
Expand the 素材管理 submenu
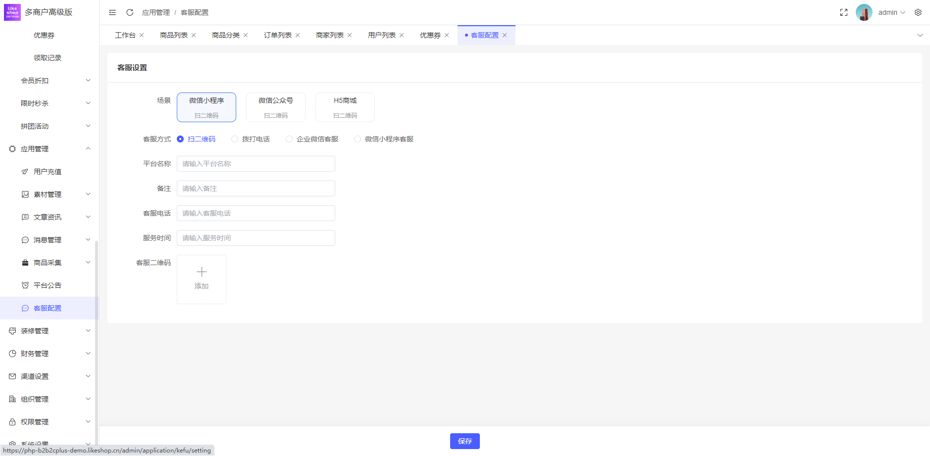click(48, 194)
